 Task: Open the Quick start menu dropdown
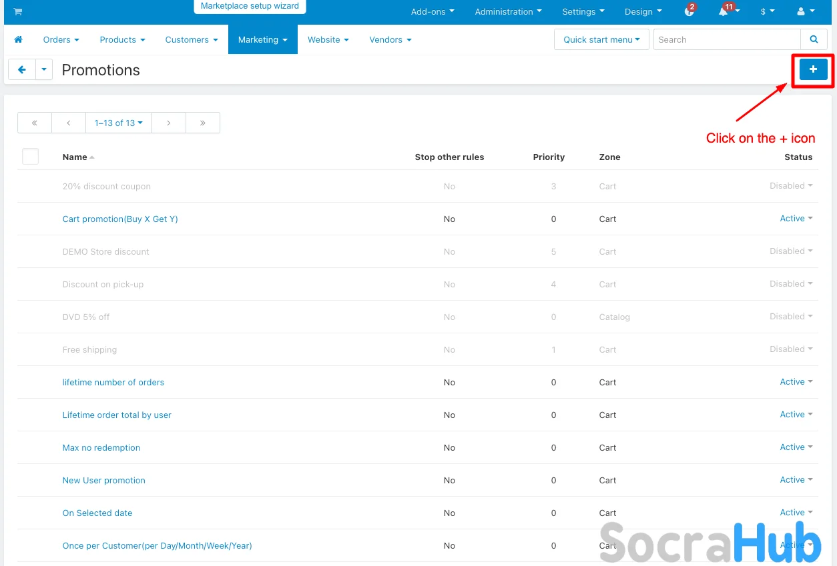601,39
